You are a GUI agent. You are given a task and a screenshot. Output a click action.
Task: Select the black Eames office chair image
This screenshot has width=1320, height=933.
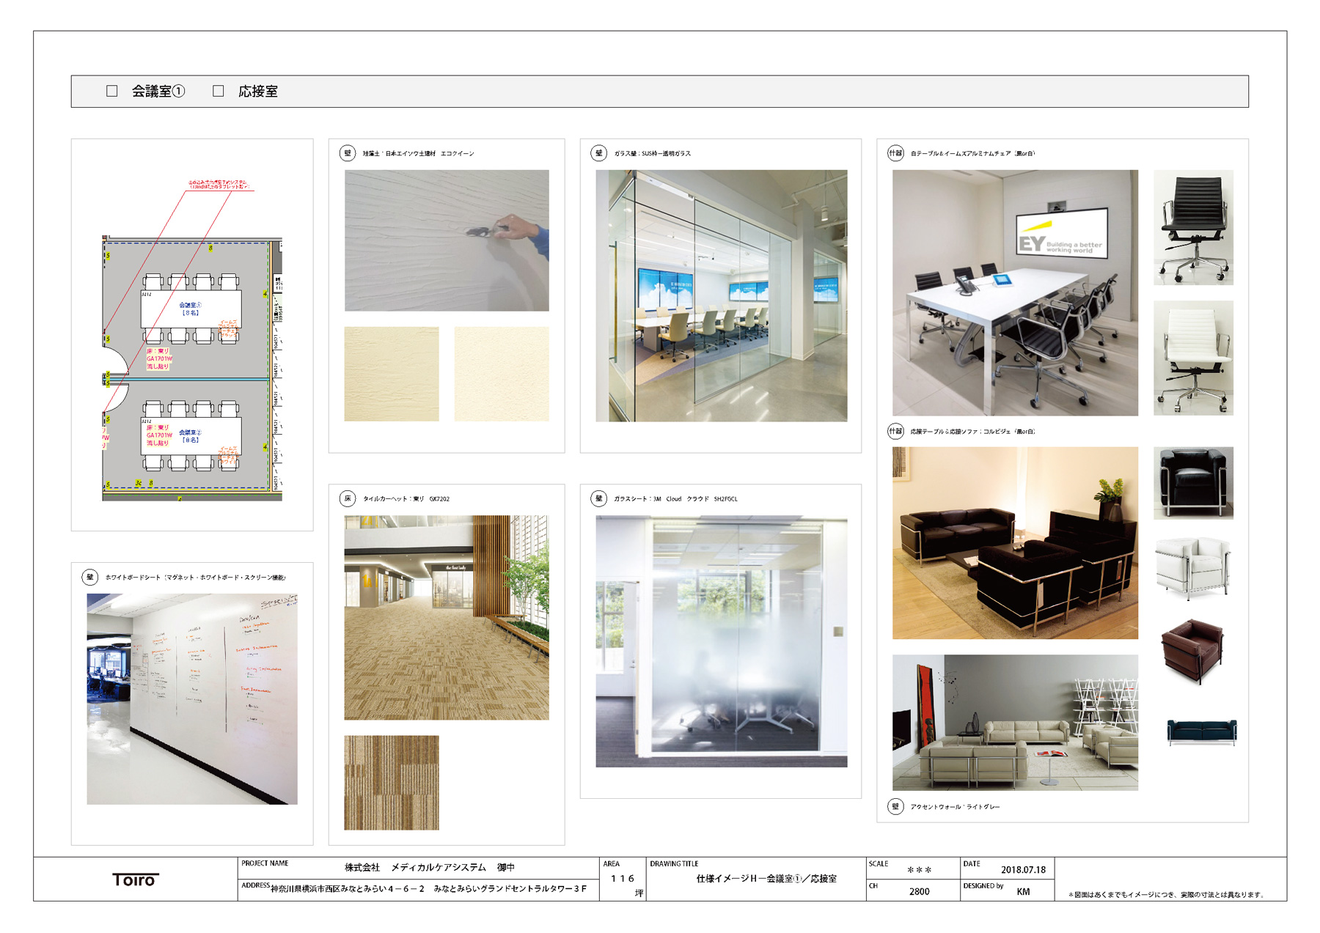click(x=1193, y=227)
